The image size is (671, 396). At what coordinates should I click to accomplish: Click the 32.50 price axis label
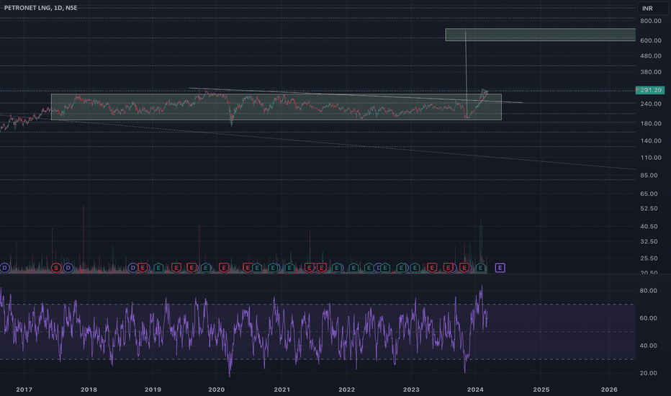click(x=649, y=241)
